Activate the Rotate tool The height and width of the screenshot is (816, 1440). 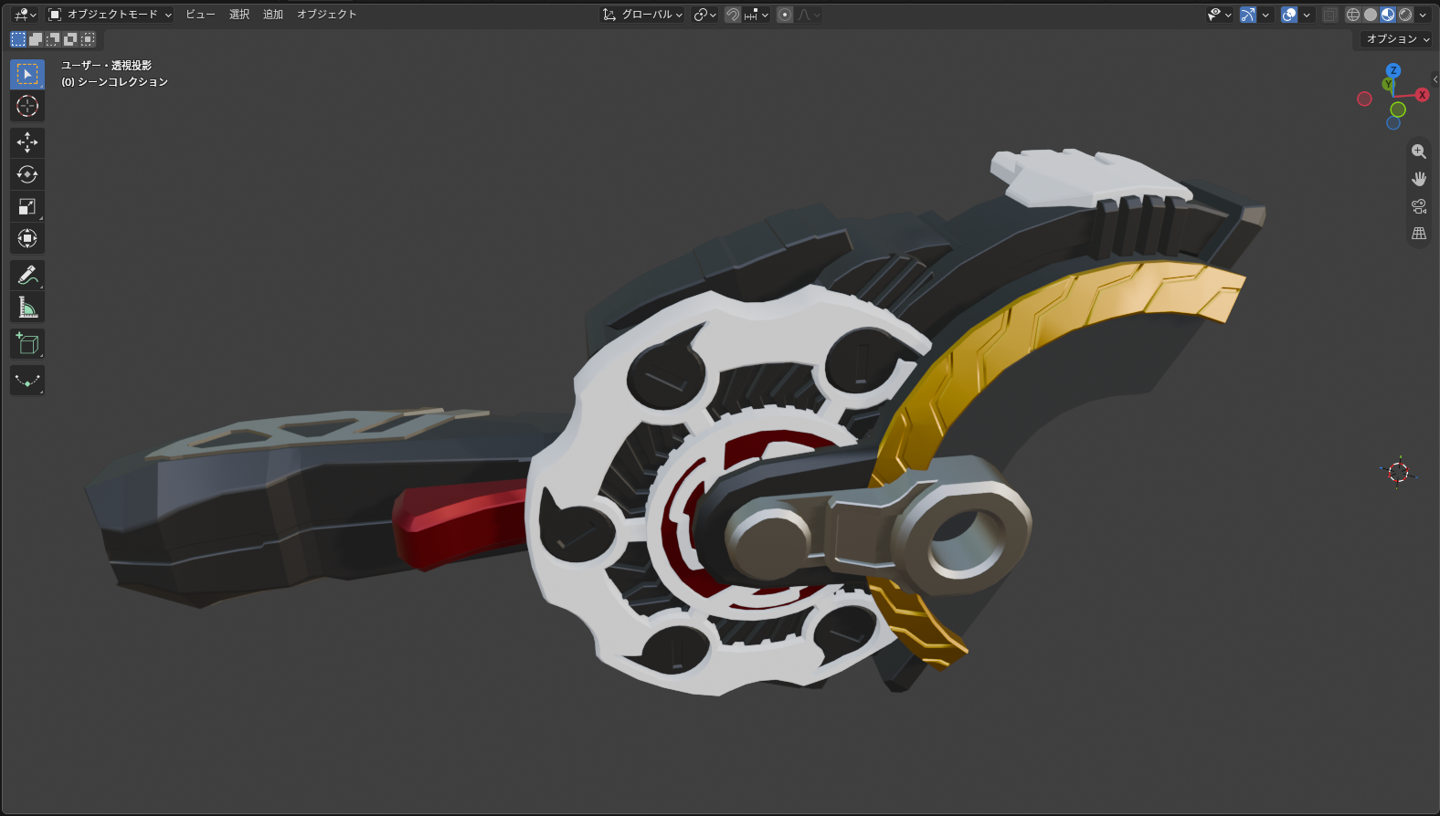coord(27,174)
